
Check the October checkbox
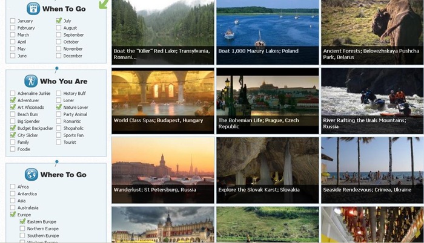click(58, 42)
